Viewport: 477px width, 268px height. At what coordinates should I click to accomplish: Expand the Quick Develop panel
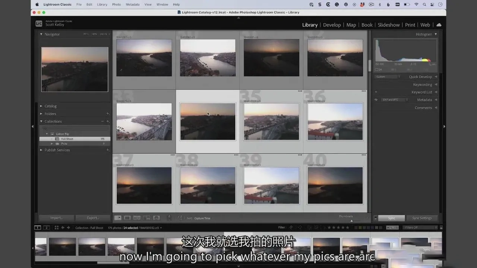pyautogui.click(x=436, y=77)
